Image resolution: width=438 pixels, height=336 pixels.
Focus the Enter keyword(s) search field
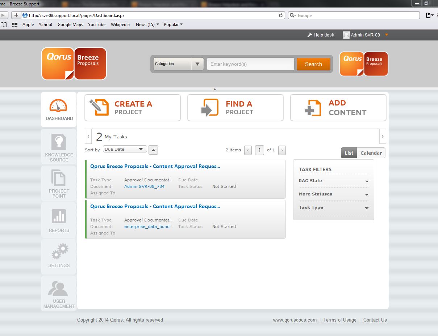(251, 64)
